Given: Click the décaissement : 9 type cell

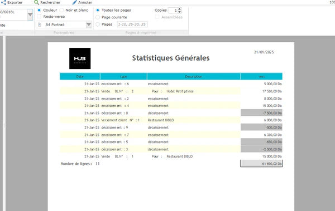Looking at the screenshot, I should click(x=114, y=127).
